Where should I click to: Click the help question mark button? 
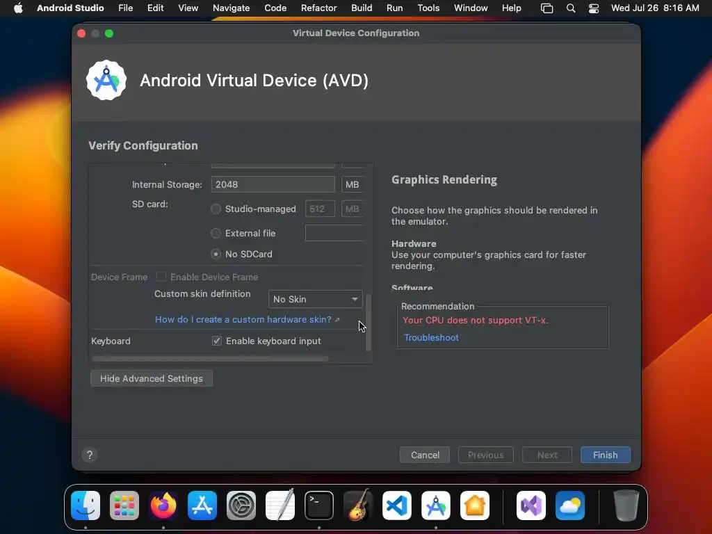[90, 455]
